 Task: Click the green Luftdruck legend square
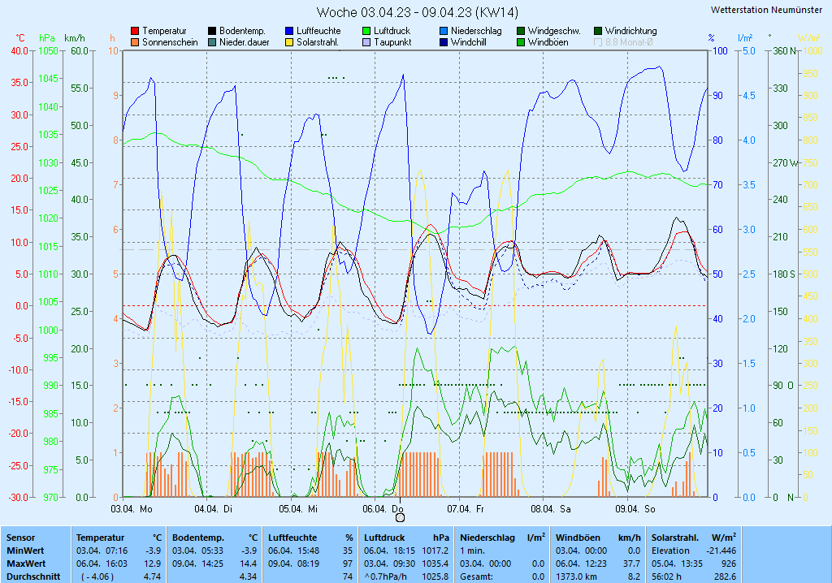pyautogui.click(x=366, y=31)
